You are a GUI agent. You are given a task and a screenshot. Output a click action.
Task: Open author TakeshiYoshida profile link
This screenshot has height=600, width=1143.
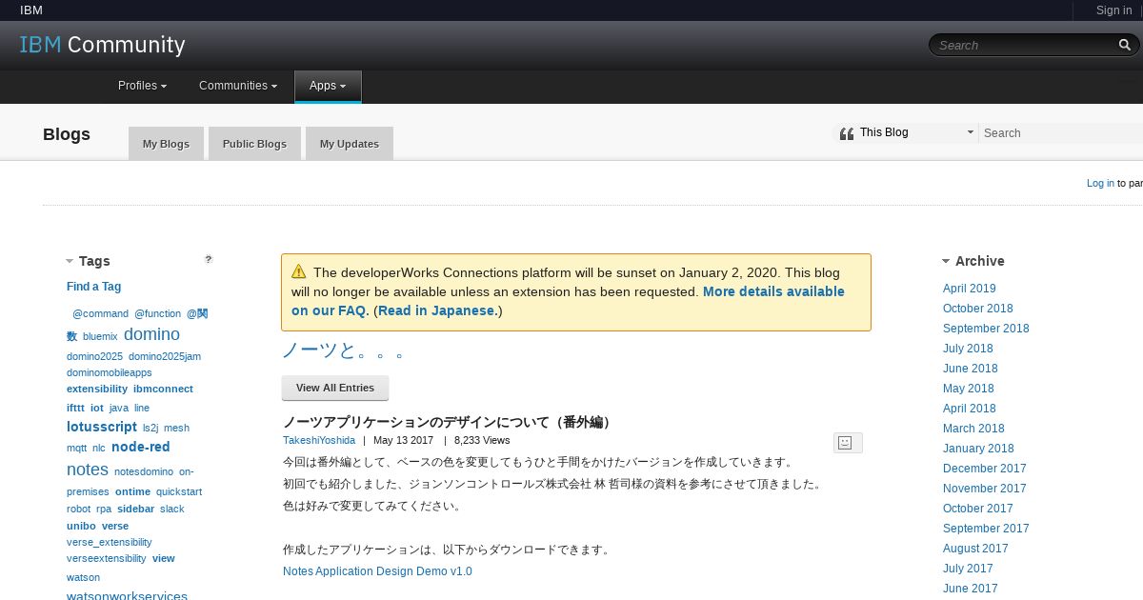tap(319, 440)
